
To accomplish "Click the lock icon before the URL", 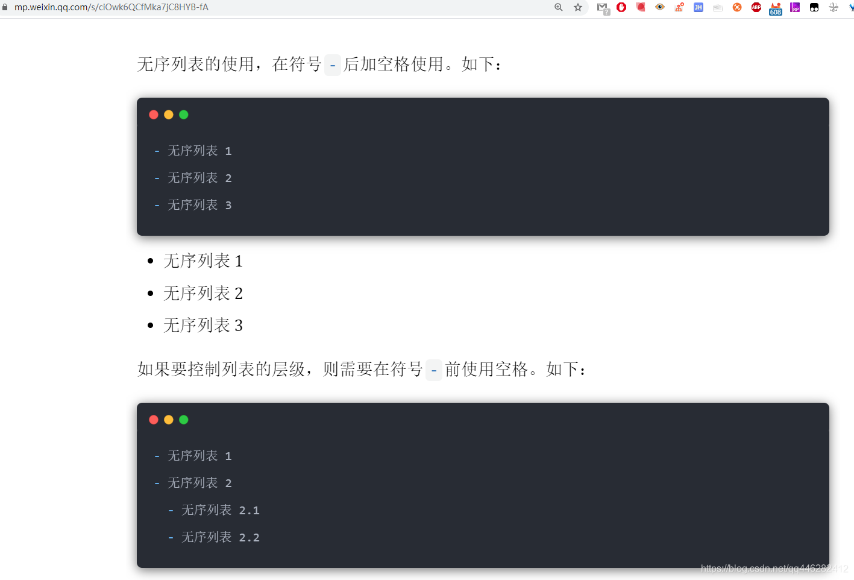I will (x=6, y=7).
